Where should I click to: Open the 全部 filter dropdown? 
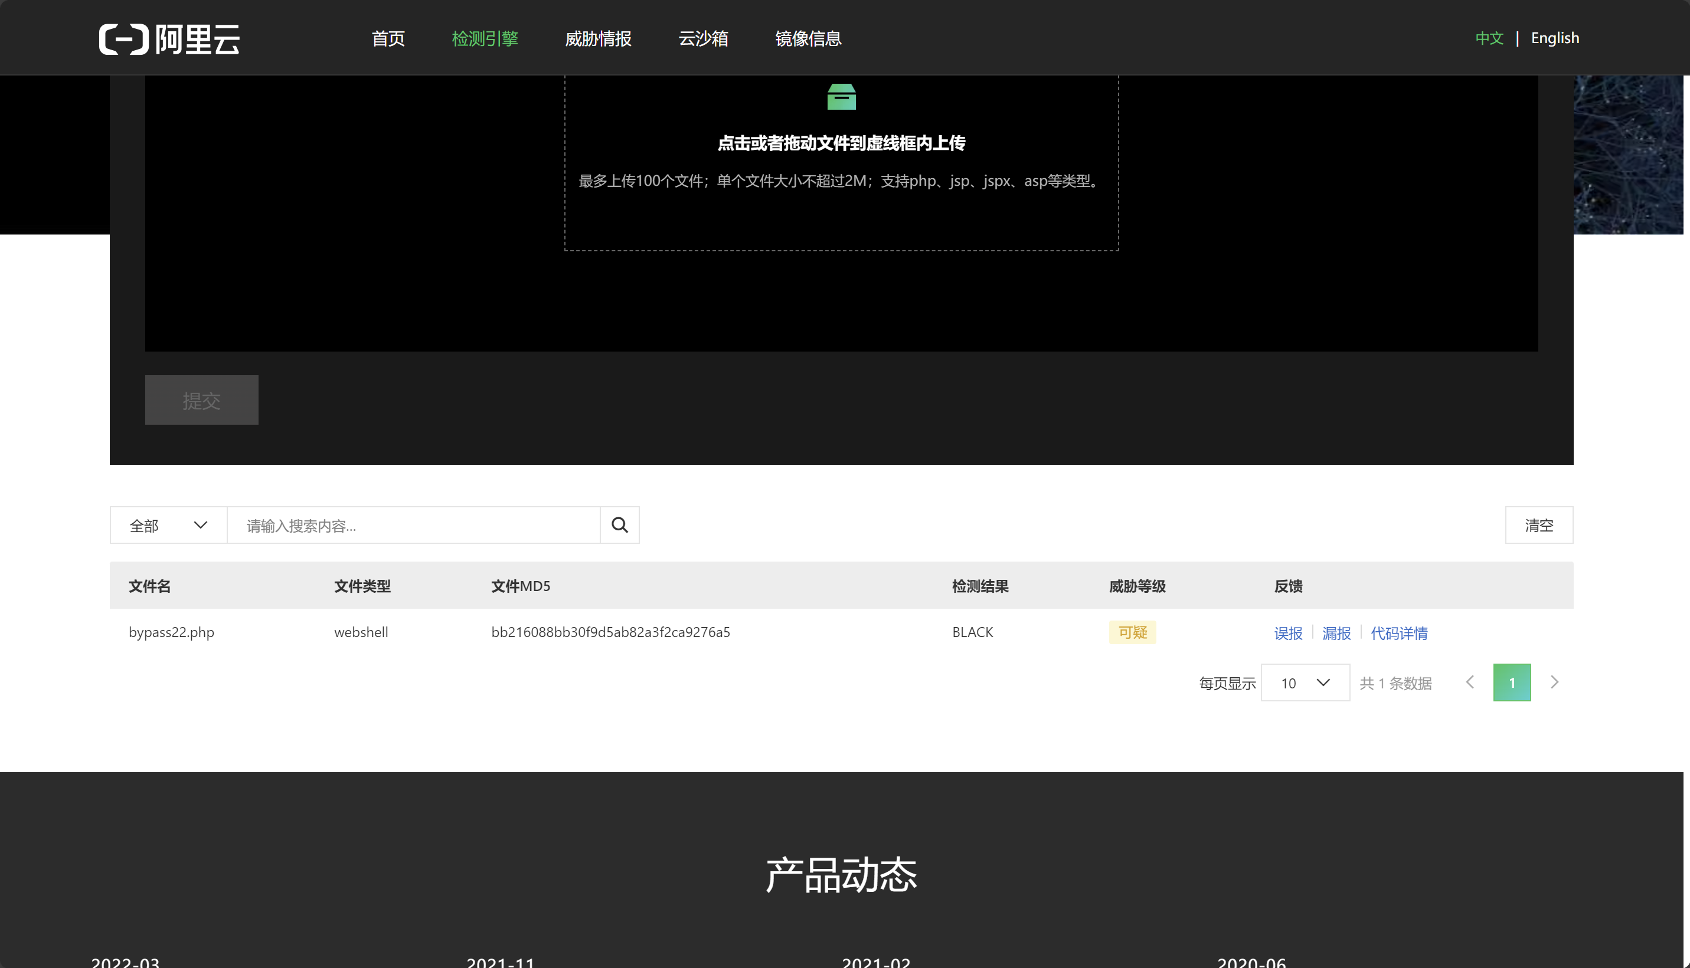168,525
